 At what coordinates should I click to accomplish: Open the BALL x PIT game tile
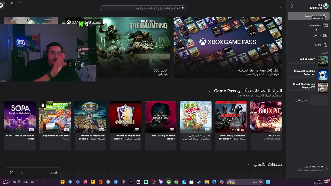pos(266,126)
